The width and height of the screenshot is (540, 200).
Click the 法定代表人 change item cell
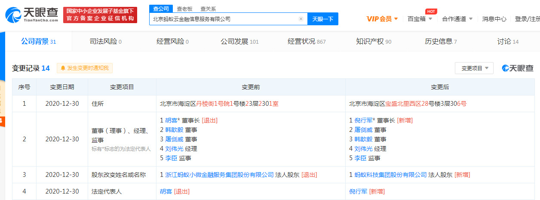pyautogui.click(x=122, y=191)
